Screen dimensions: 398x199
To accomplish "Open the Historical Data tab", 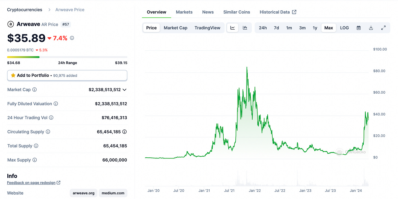I will point(278,12).
